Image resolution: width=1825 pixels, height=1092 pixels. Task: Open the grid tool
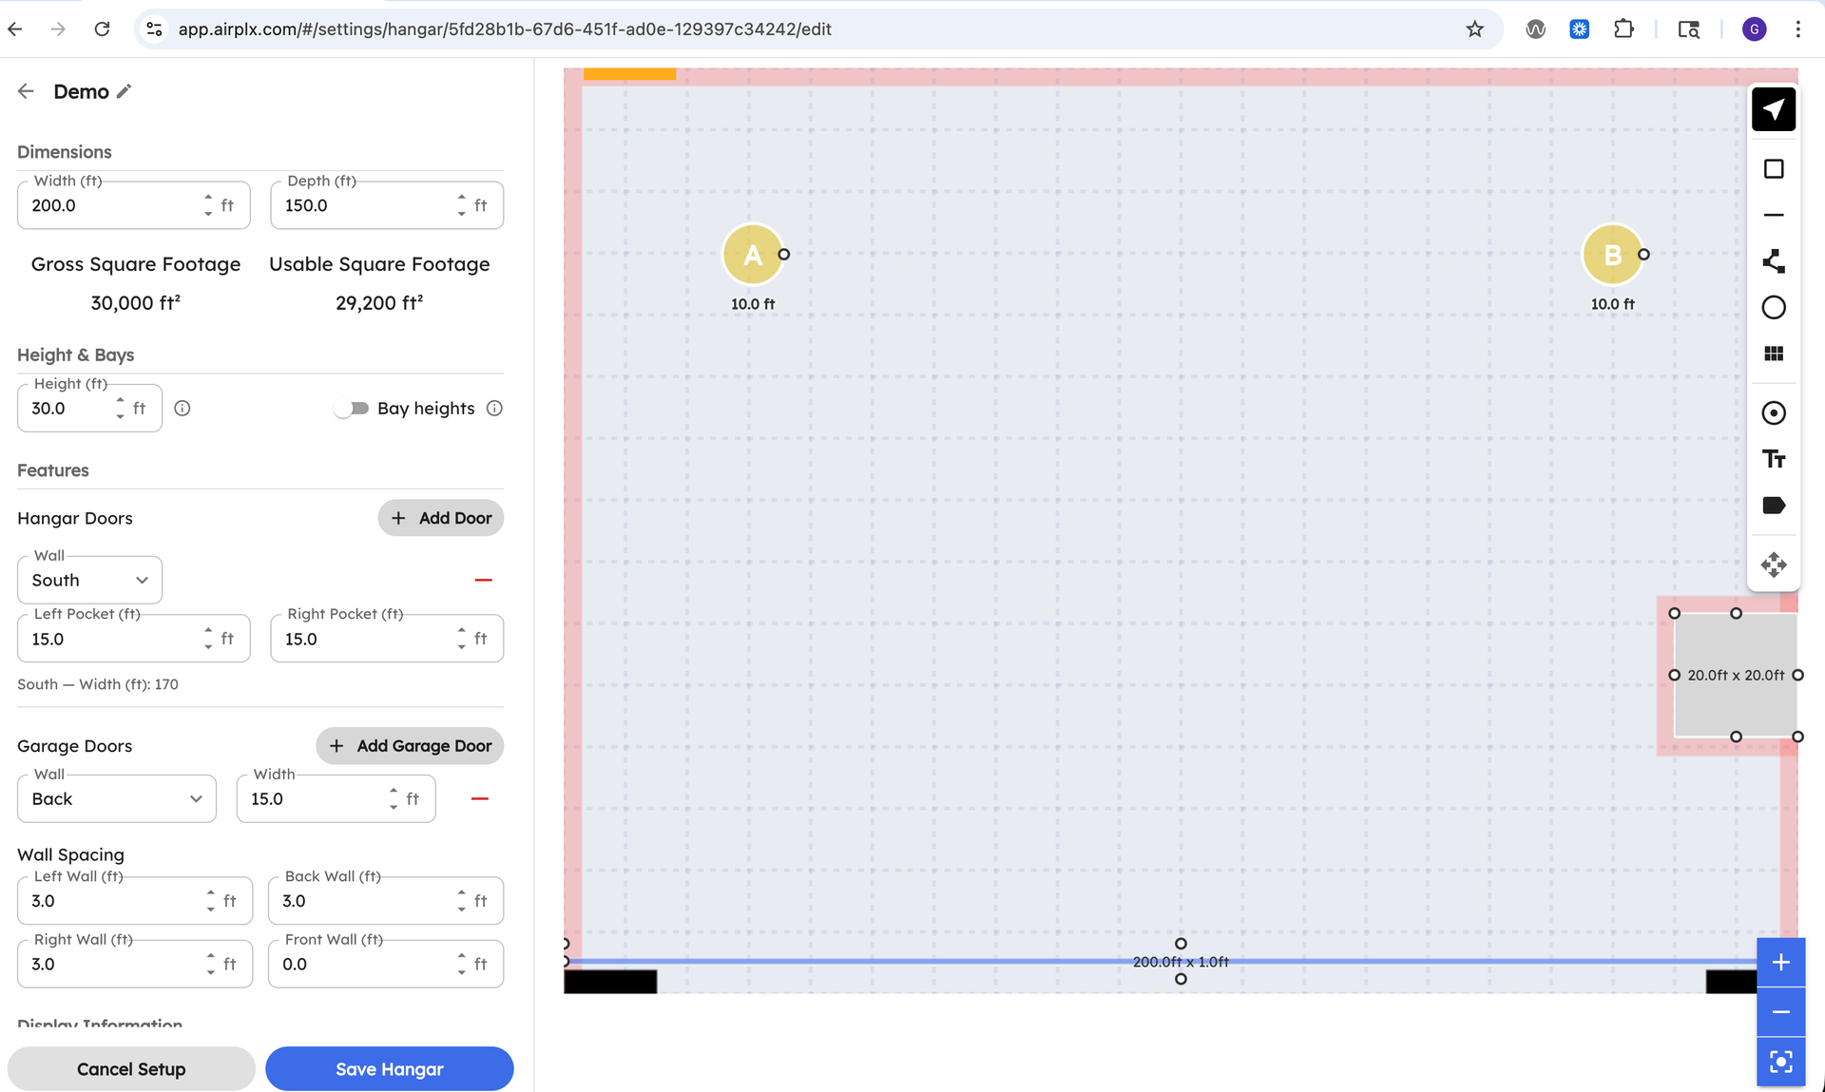pos(1774,353)
